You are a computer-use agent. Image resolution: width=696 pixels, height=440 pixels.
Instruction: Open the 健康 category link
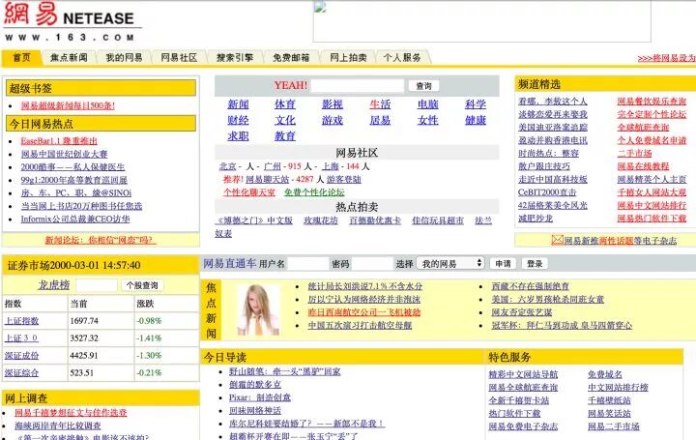coord(476,120)
